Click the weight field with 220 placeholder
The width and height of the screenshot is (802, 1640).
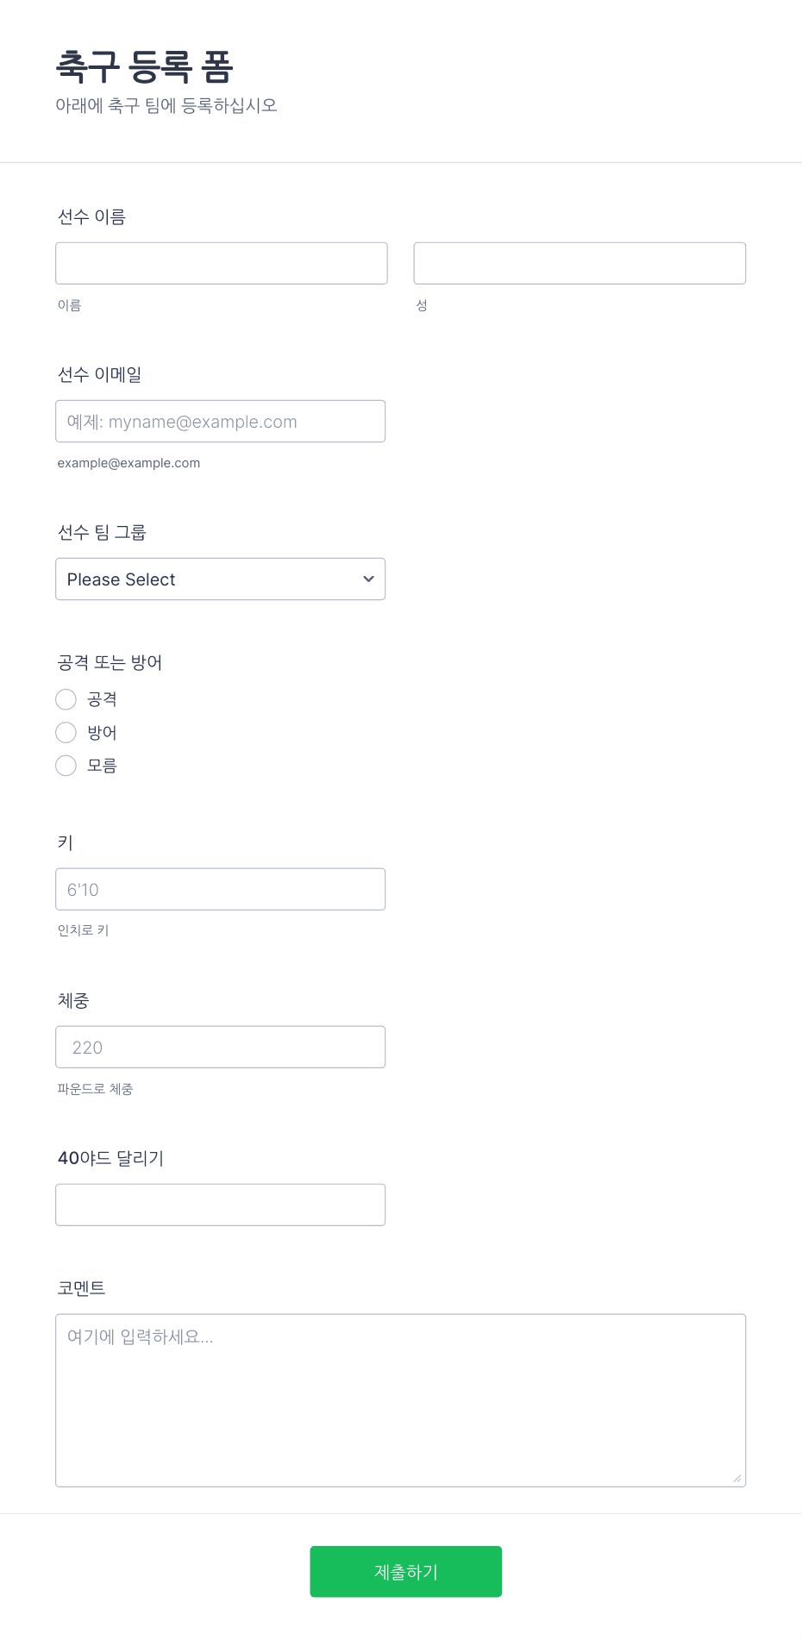click(x=221, y=1047)
